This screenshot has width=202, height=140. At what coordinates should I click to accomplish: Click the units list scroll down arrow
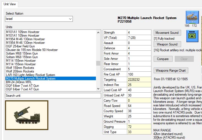click(x=98, y=89)
